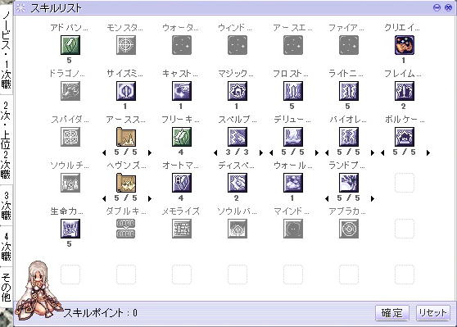This screenshot has width=457, height=327.
Task: Switch to the その他 tab
Action: tap(6, 287)
